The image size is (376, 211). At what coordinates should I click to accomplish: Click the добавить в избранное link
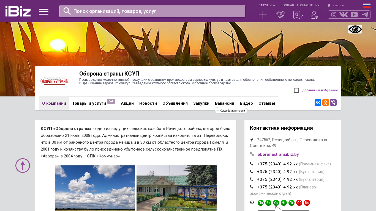coord(320,90)
